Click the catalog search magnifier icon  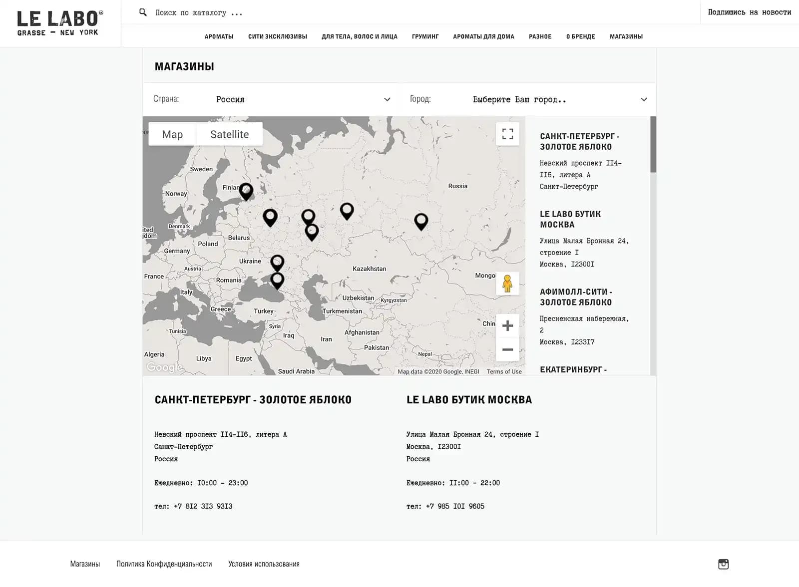tap(143, 12)
